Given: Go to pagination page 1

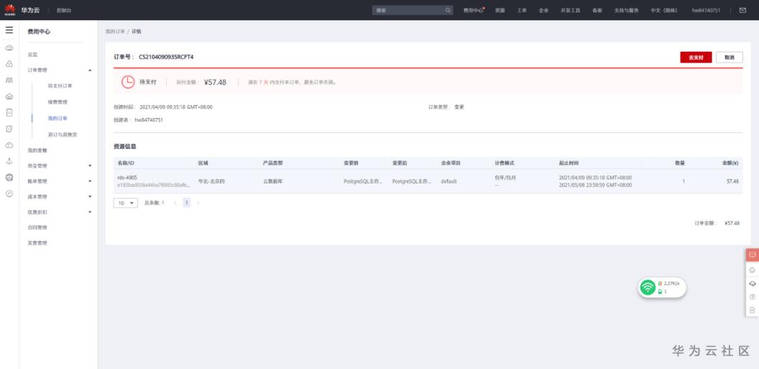Looking at the screenshot, I should tap(186, 203).
